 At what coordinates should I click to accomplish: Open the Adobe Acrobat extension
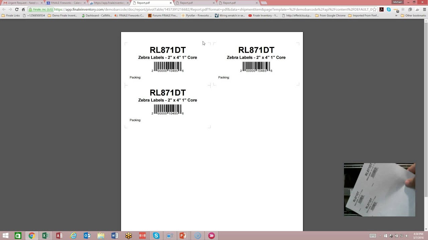382,9
